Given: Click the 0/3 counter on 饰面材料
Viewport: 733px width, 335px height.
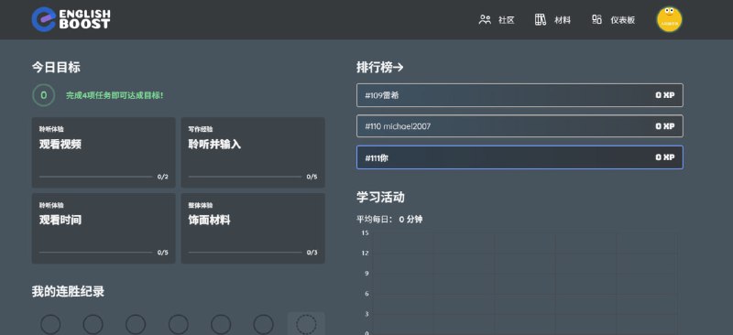Looking at the screenshot, I should click(312, 253).
